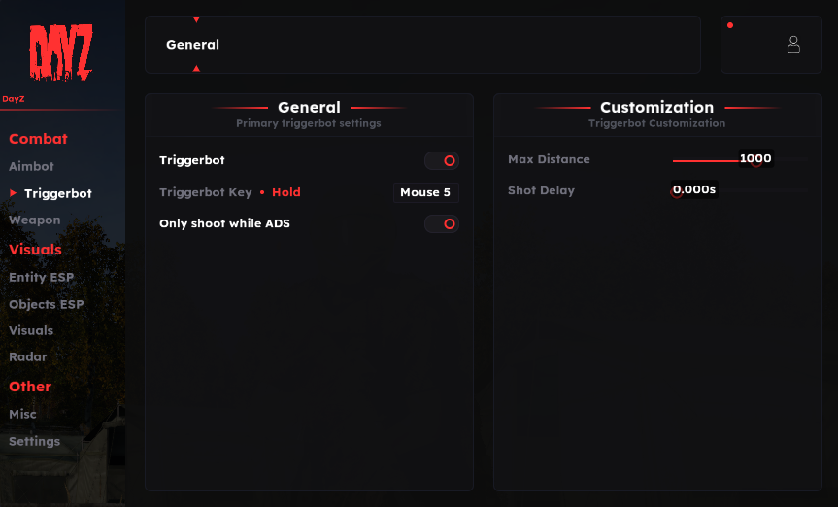Screen dimensions: 838x507
Task: Toggle the Triggerbot switch
Action: click(x=442, y=160)
